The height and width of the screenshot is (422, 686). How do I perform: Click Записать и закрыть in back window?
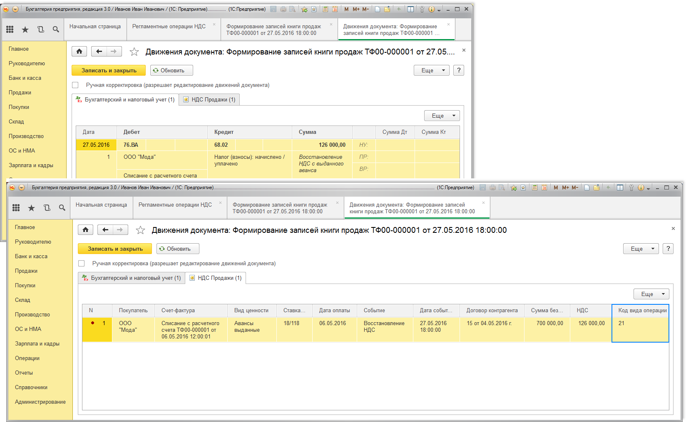point(109,70)
